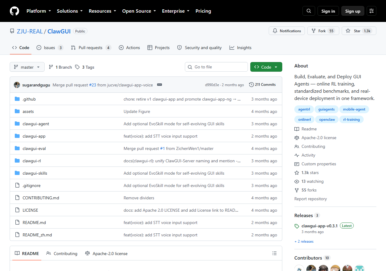Image resolution: width=386 pixels, height=271 pixels.
Task: Open the README.md file
Action: click(34, 223)
